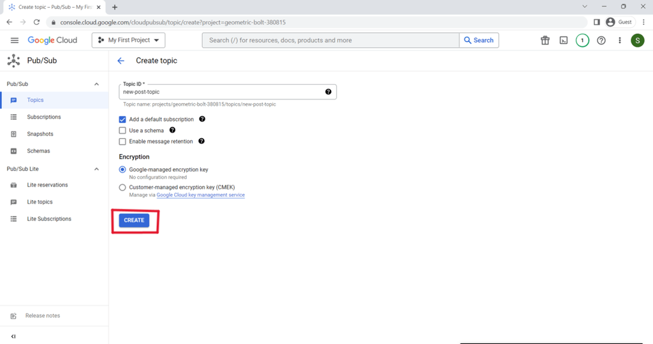Open Schemas in the sidebar

[x=54, y=151]
